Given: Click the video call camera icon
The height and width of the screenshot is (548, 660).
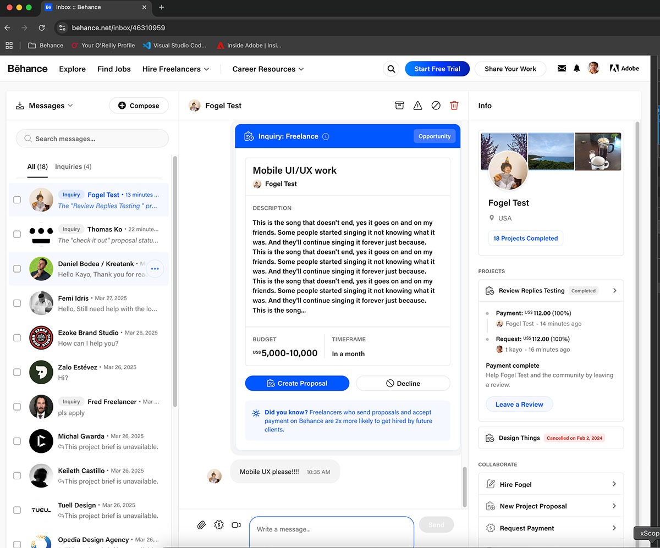Looking at the screenshot, I should point(236,525).
